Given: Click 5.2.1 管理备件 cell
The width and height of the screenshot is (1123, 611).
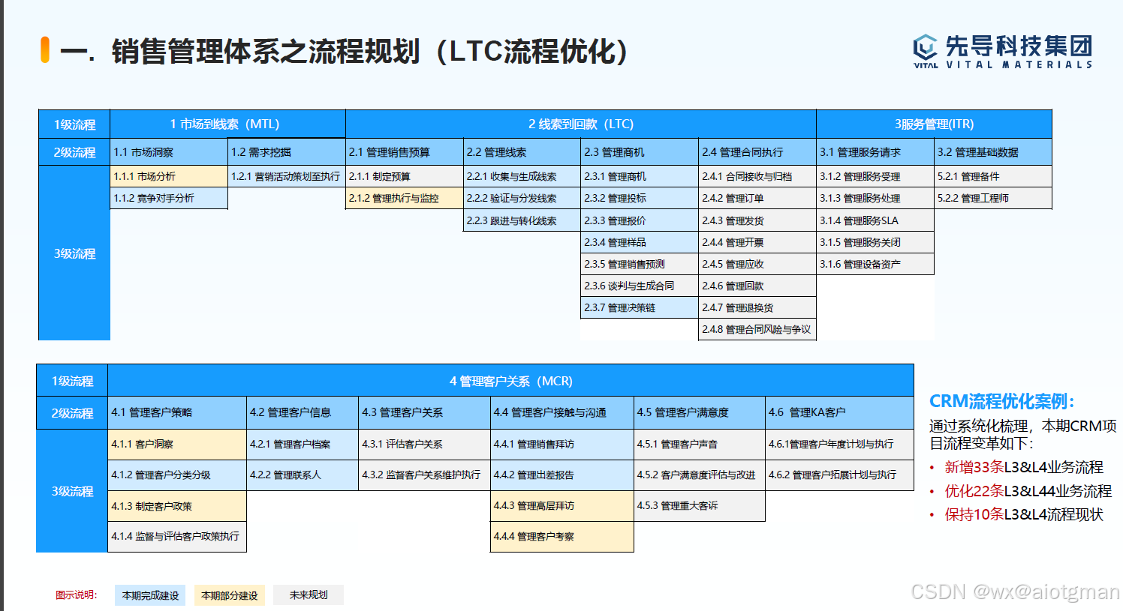Looking at the screenshot, I should click(993, 176).
